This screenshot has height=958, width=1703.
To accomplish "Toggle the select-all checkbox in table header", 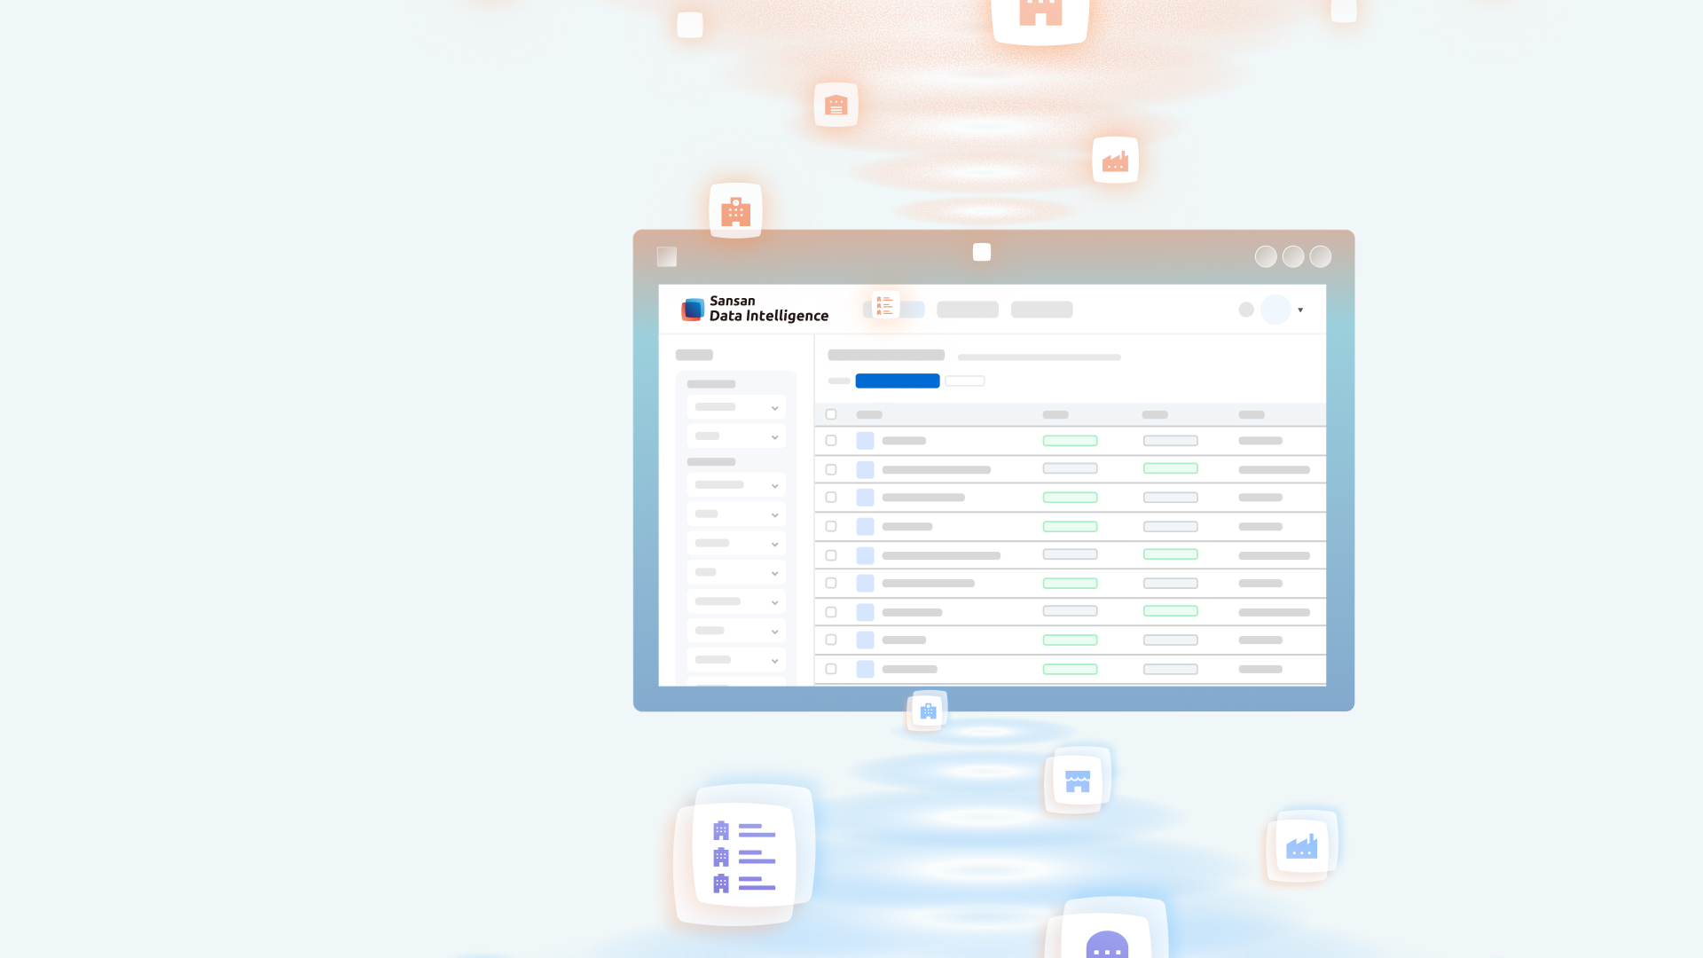I will point(831,414).
